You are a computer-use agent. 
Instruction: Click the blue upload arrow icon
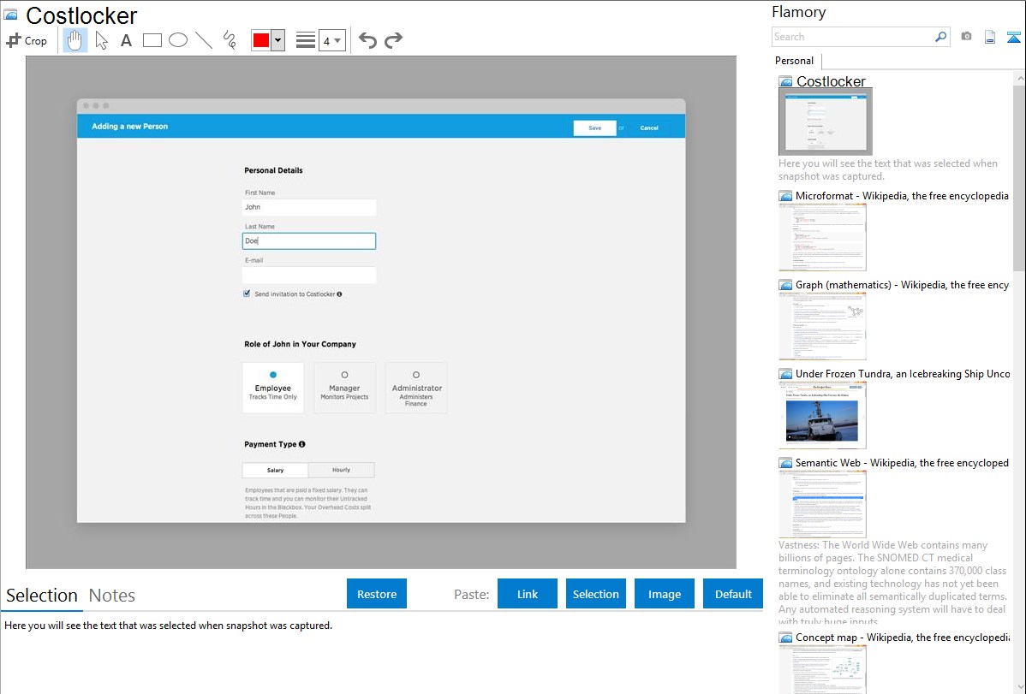coord(1013,37)
